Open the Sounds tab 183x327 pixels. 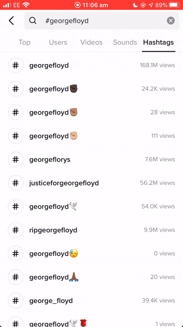pos(125,42)
